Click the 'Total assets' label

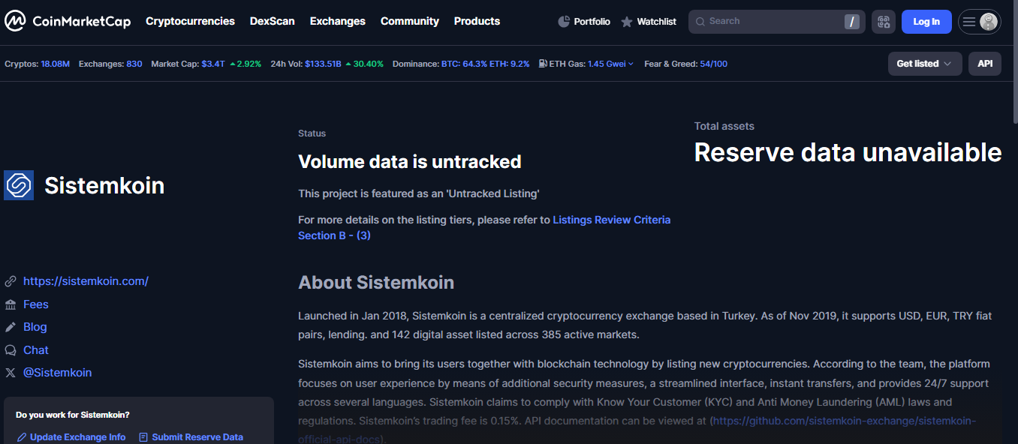coord(724,126)
